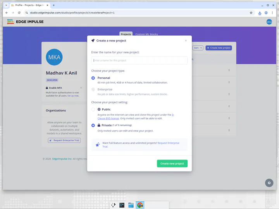The height and width of the screenshot is (209, 279).
Task: Open options menu of fifth project row
Action: [229, 118]
